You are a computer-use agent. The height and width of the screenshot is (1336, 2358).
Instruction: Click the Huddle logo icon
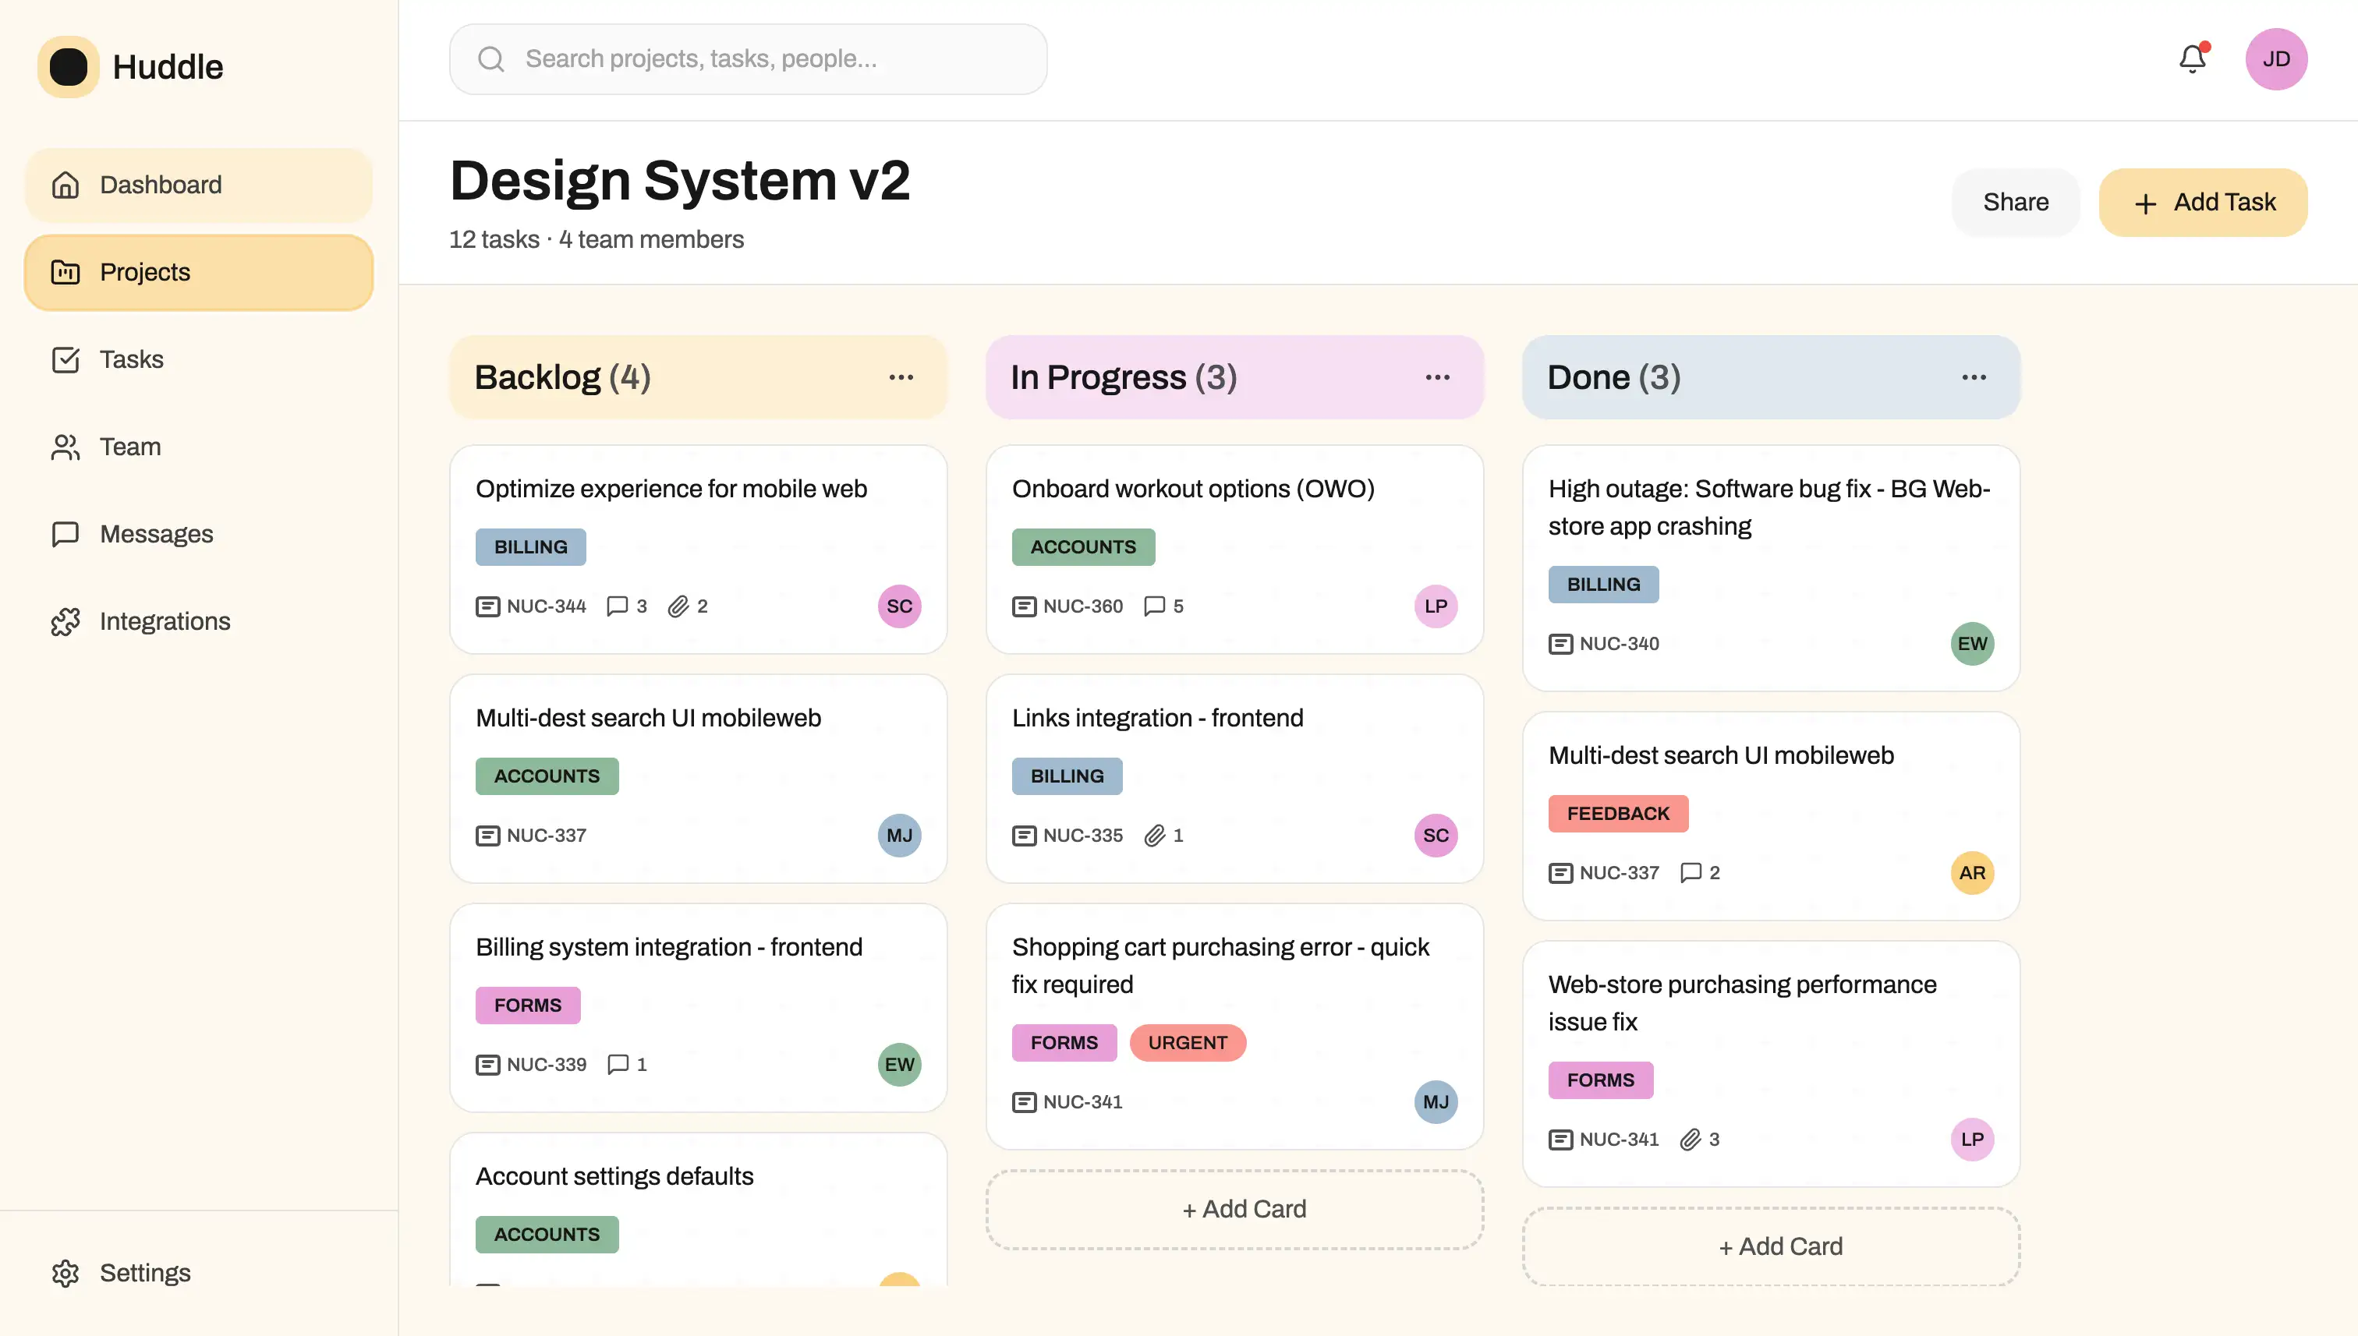[x=68, y=67]
